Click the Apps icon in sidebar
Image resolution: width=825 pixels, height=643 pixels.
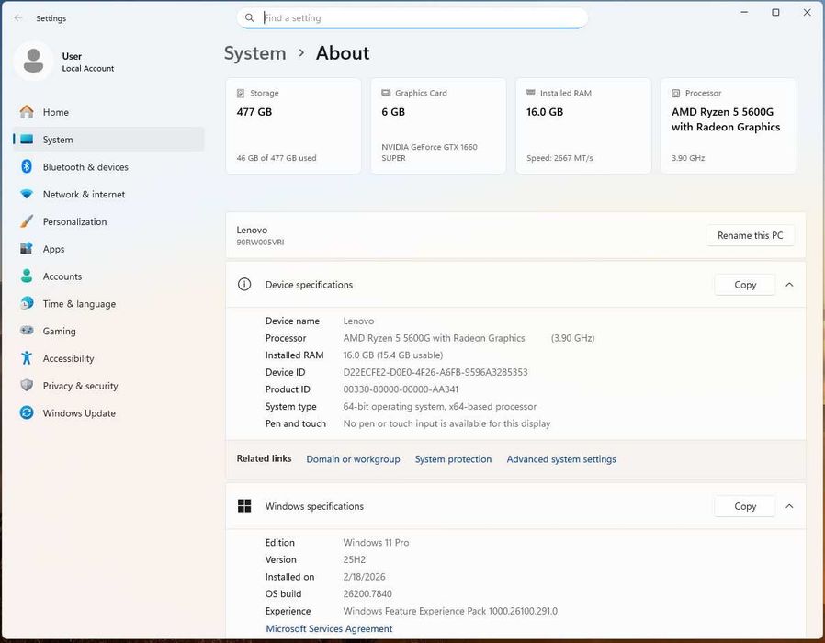(x=27, y=248)
